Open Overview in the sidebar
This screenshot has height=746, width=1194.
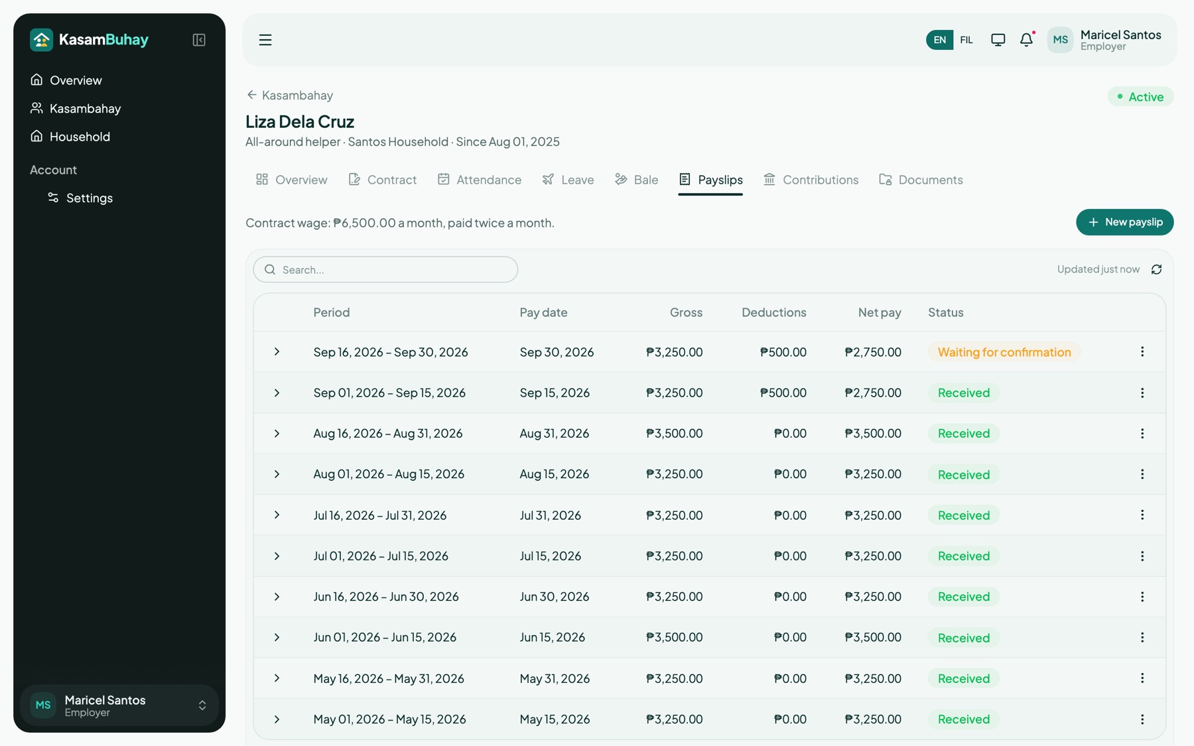tap(119, 80)
